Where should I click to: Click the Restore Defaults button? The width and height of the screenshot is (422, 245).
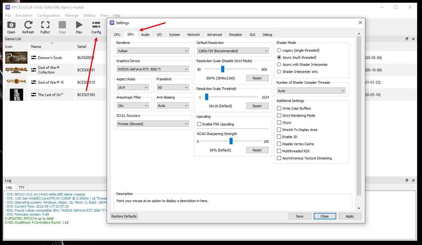click(x=124, y=216)
